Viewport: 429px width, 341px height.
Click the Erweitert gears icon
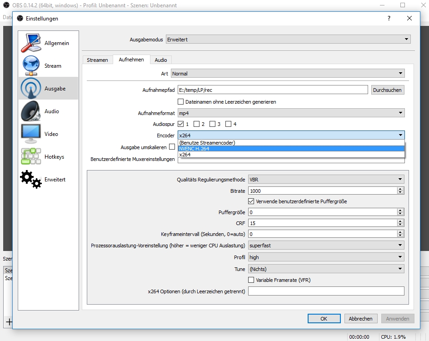pos(30,179)
